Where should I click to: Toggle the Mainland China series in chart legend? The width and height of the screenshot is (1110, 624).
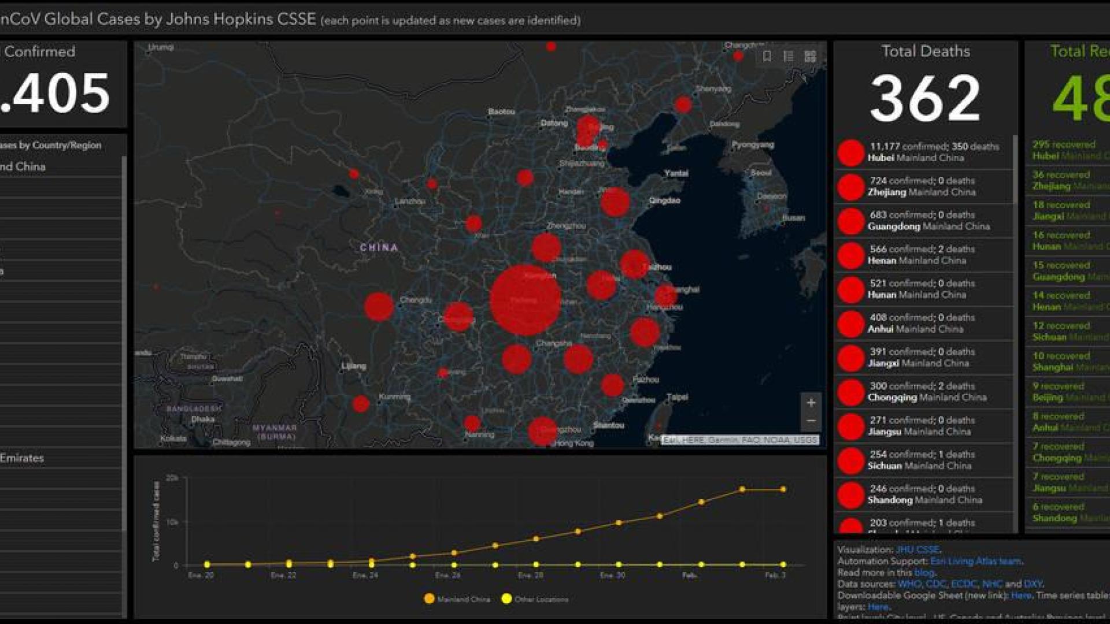point(457,599)
